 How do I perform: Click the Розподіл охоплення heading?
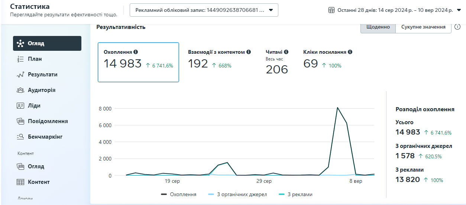[x=425, y=109]
